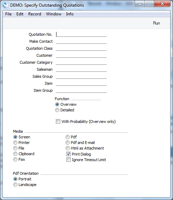This screenshot has width=173, height=200.
Task: Open the Info menu
Action: point(70,14)
